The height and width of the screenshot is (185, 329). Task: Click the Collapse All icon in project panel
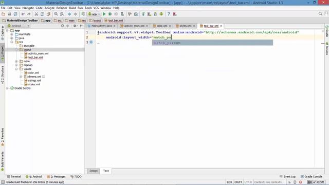pyautogui.click(x=68, y=26)
